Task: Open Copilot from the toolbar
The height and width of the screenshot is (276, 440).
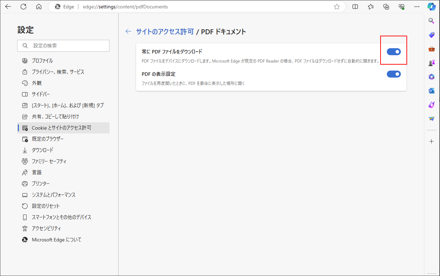Action: click(x=431, y=6)
